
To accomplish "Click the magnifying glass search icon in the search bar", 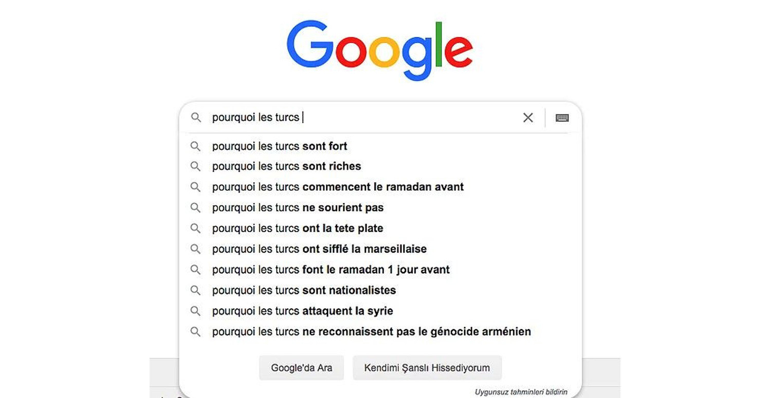I will point(196,118).
